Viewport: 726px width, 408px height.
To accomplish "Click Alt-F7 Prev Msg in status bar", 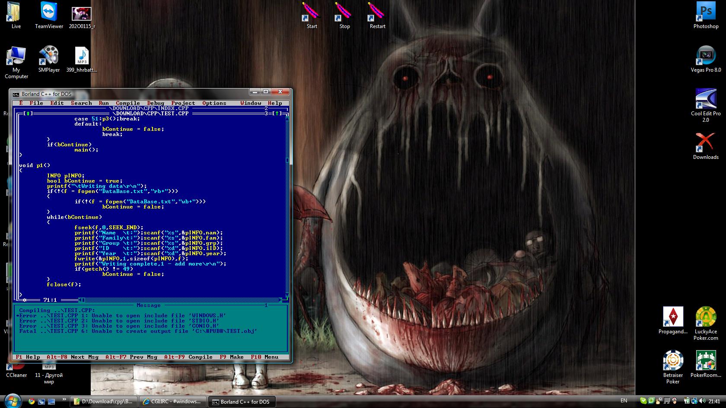I will point(131,357).
